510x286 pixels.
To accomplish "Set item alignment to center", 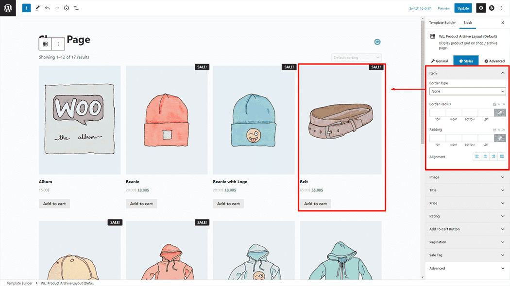I will coord(485,157).
